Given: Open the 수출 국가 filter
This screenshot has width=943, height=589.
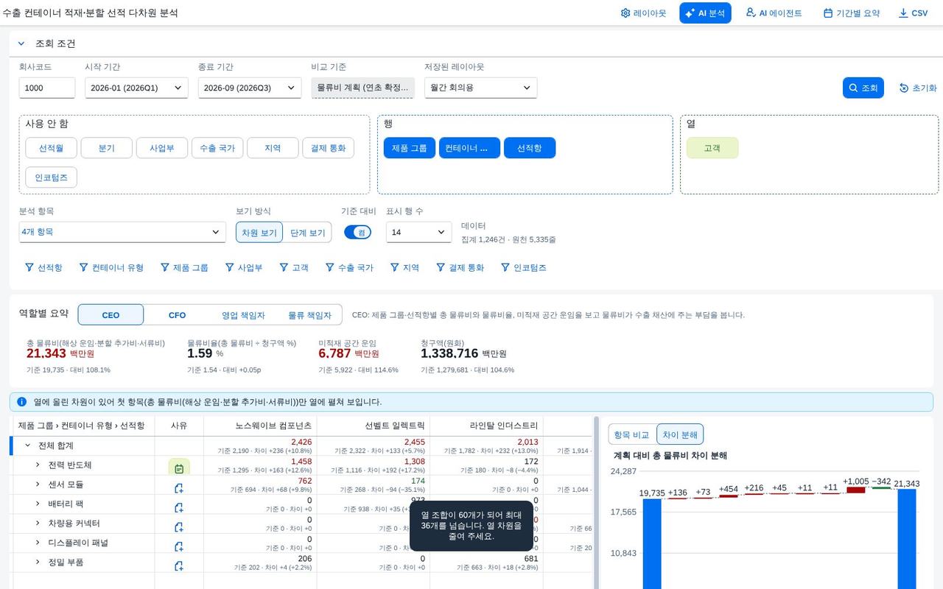Looking at the screenshot, I should 349,268.
